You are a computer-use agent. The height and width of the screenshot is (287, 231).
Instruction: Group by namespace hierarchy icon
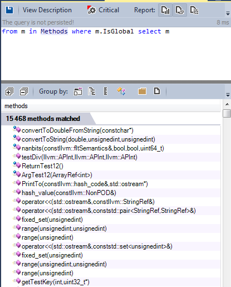point(92,91)
